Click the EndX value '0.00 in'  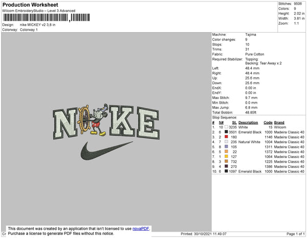pyautogui.click(x=250, y=88)
